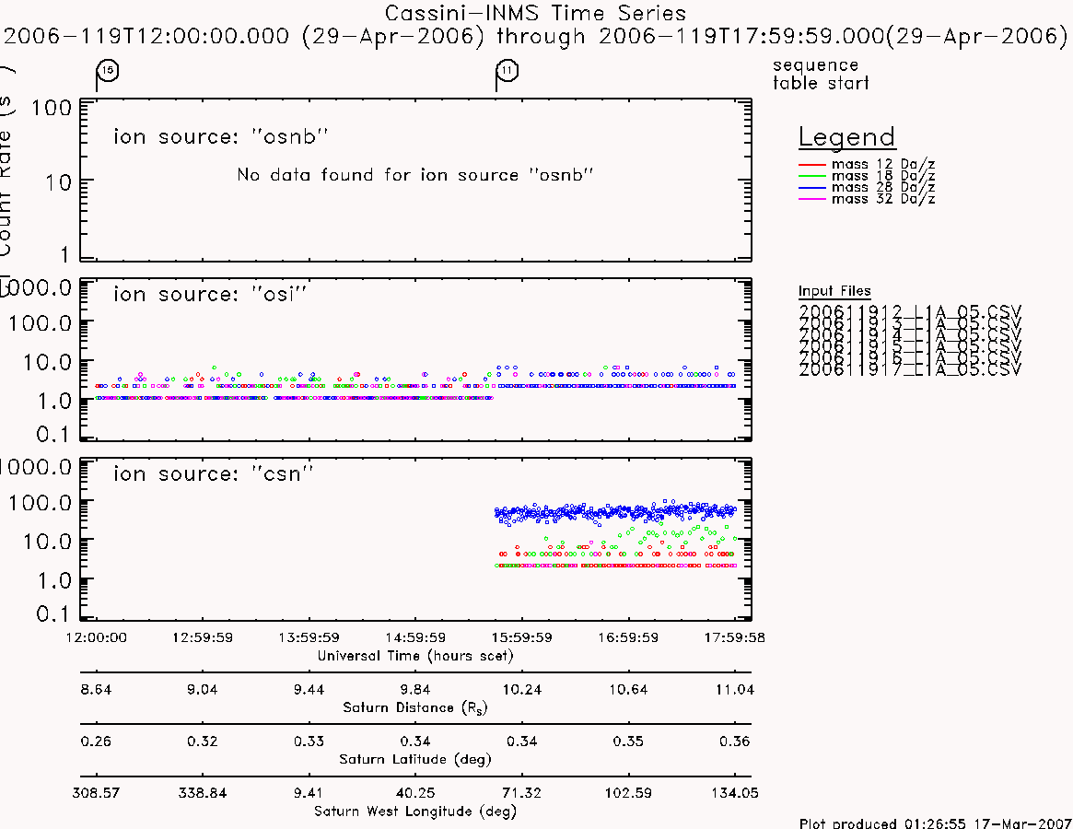
Task: Click the 'Saturn Latitude (deg)' axis title
Action: [415, 759]
